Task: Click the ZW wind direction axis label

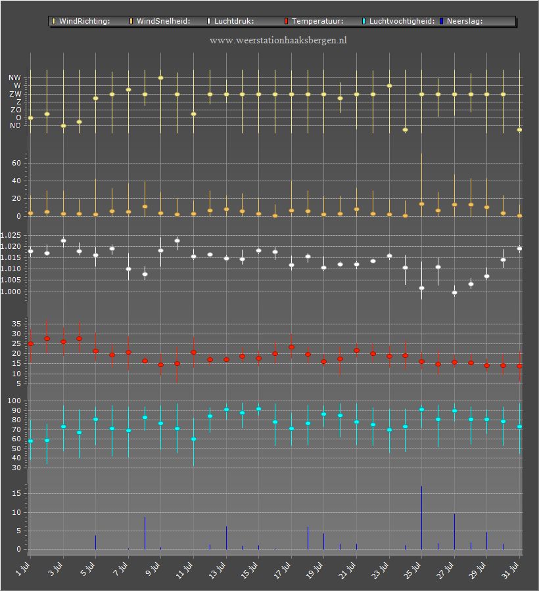Action: point(16,94)
